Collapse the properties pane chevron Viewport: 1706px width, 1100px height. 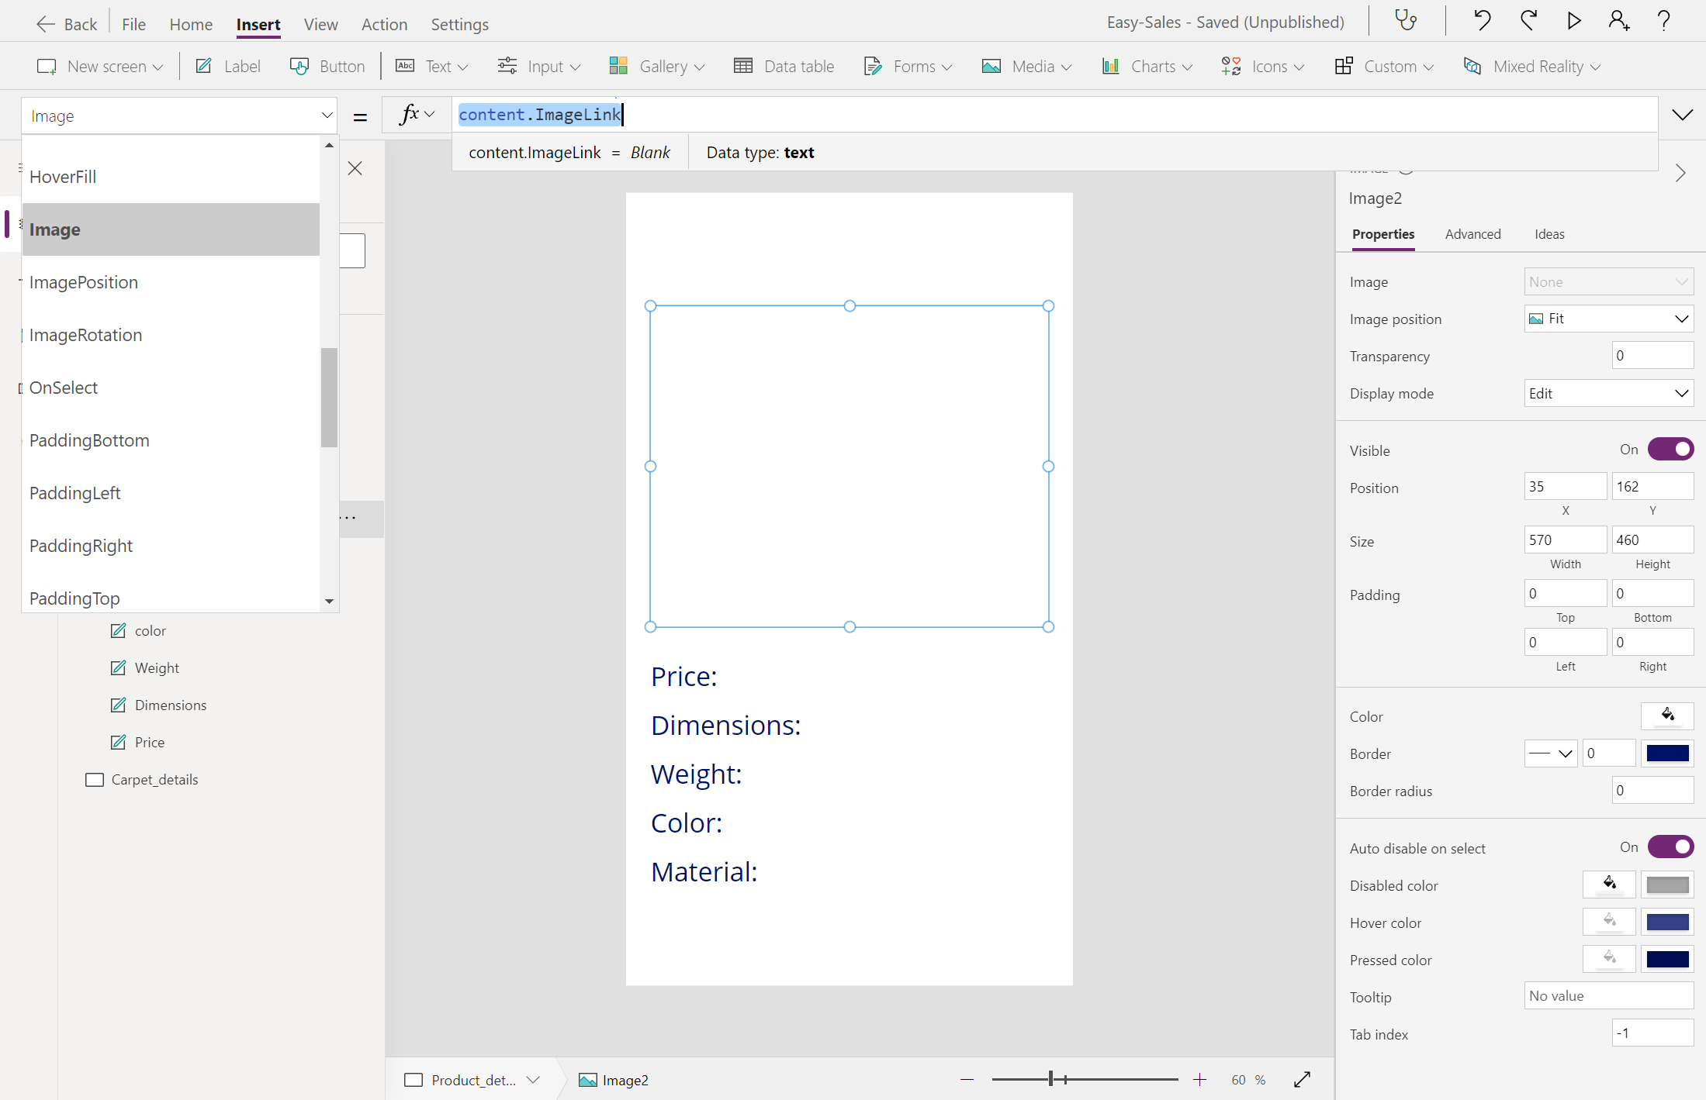pyautogui.click(x=1680, y=173)
